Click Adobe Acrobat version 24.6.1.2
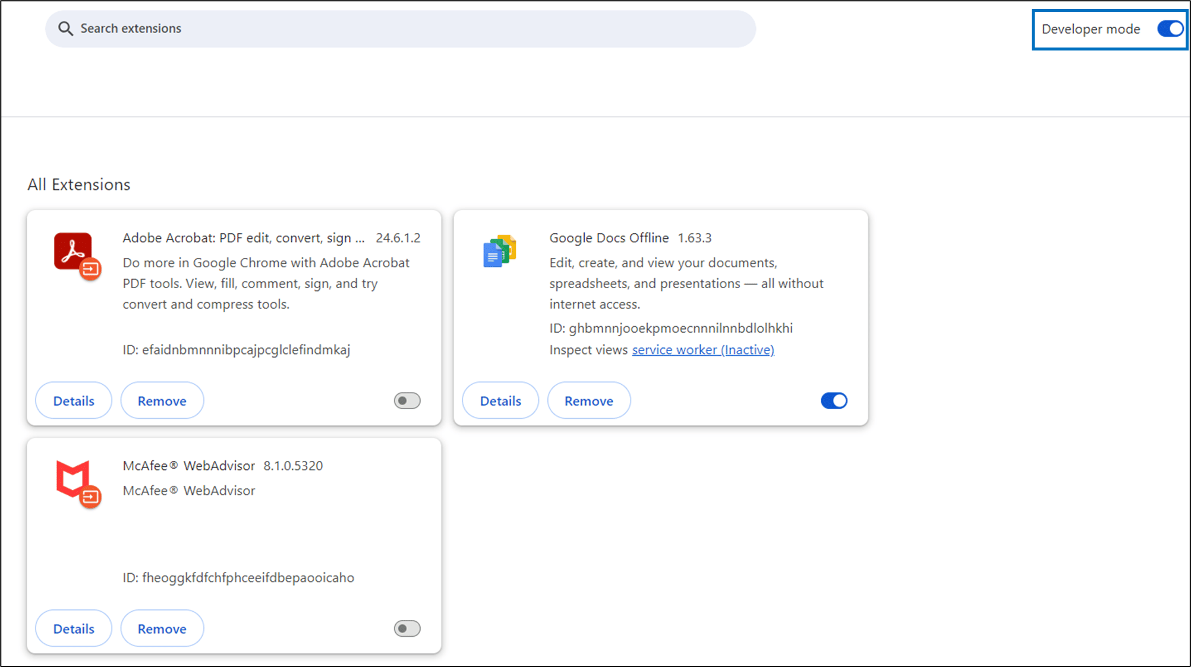 coord(398,238)
